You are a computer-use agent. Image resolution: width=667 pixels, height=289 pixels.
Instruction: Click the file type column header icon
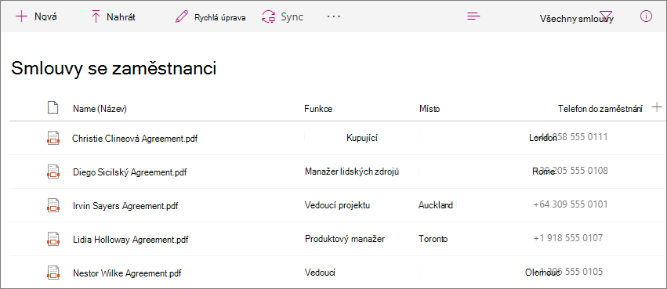pyautogui.click(x=53, y=108)
